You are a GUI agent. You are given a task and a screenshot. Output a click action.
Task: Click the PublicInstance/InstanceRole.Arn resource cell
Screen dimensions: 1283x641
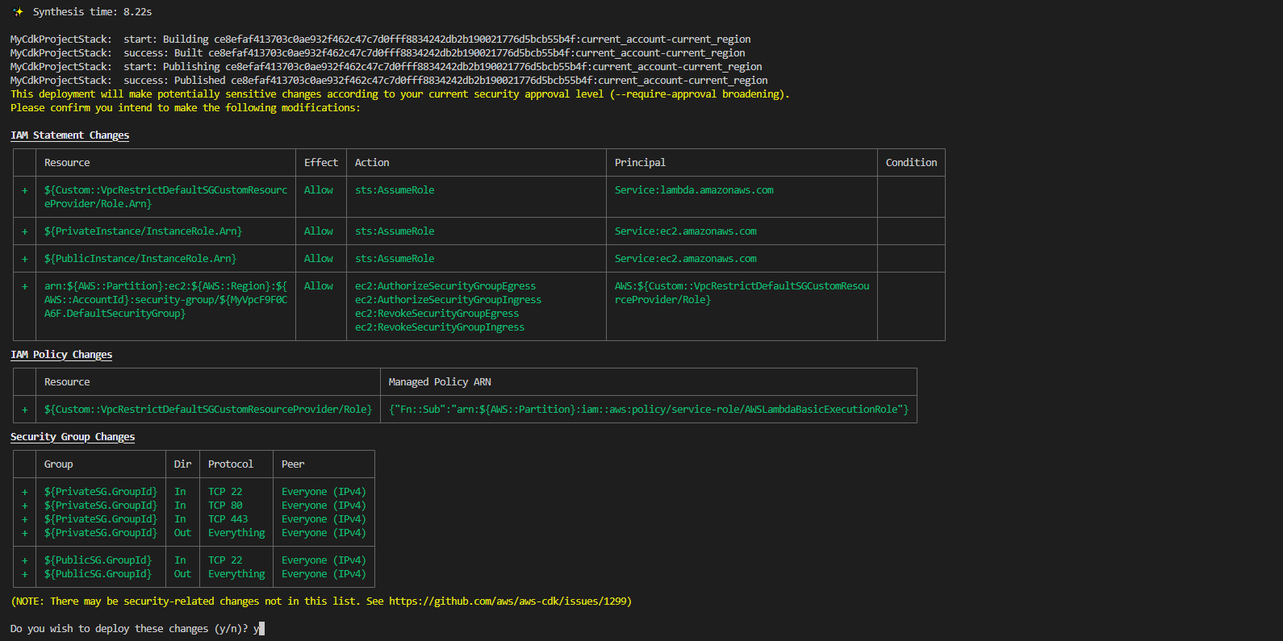pyautogui.click(x=140, y=259)
